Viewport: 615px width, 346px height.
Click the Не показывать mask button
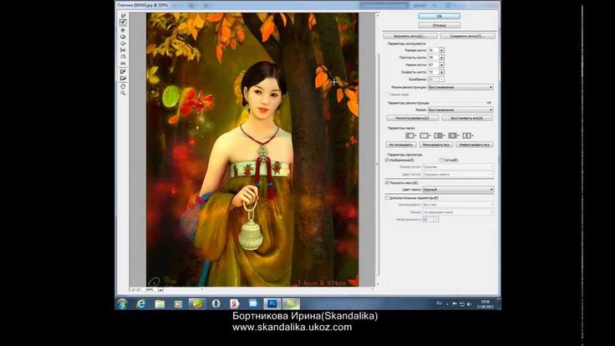400,145
